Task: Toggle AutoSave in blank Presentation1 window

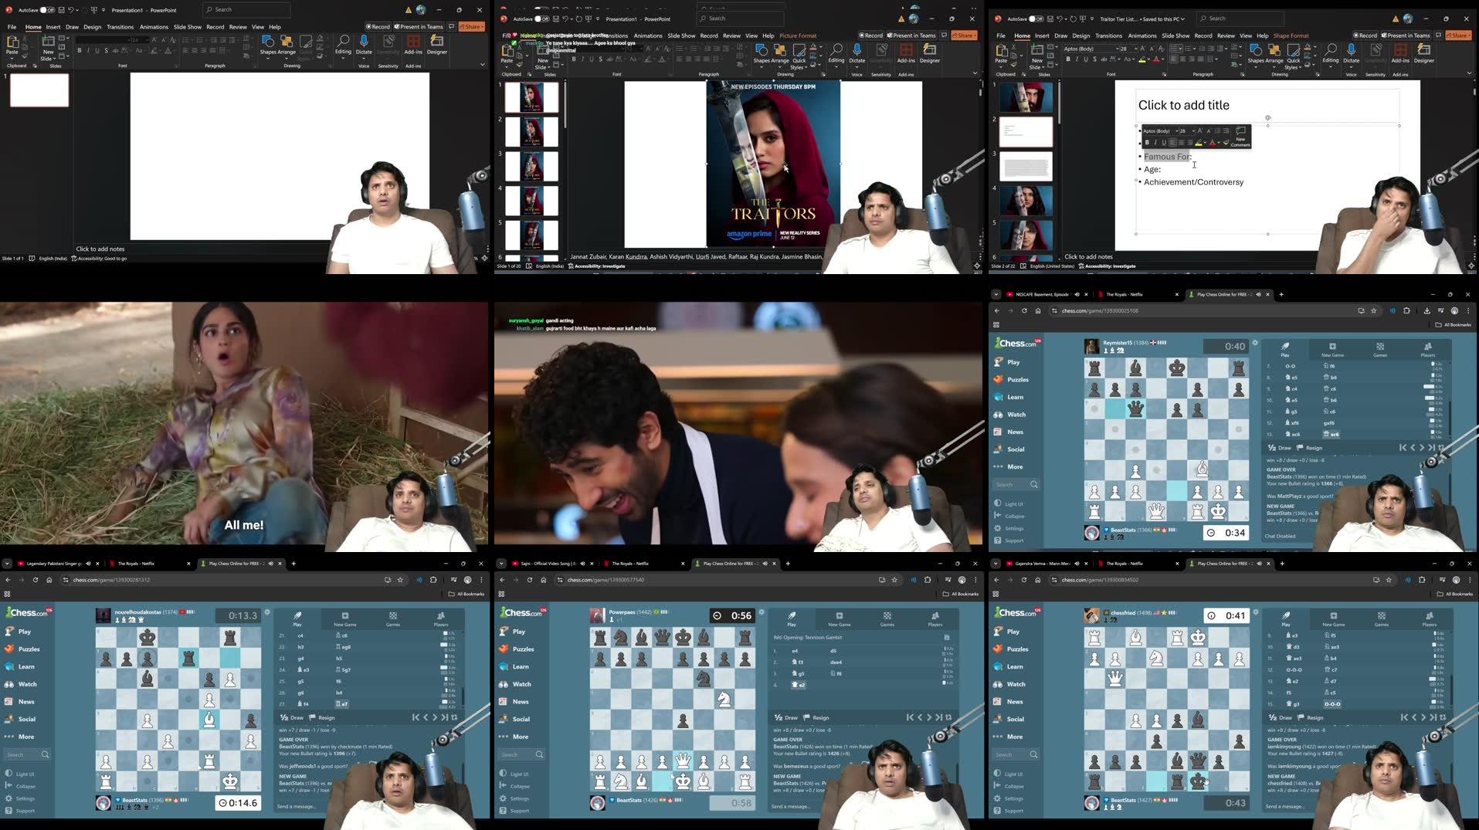Action: click(46, 10)
